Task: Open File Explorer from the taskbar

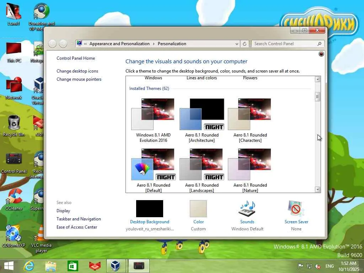Action: pos(51,266)
